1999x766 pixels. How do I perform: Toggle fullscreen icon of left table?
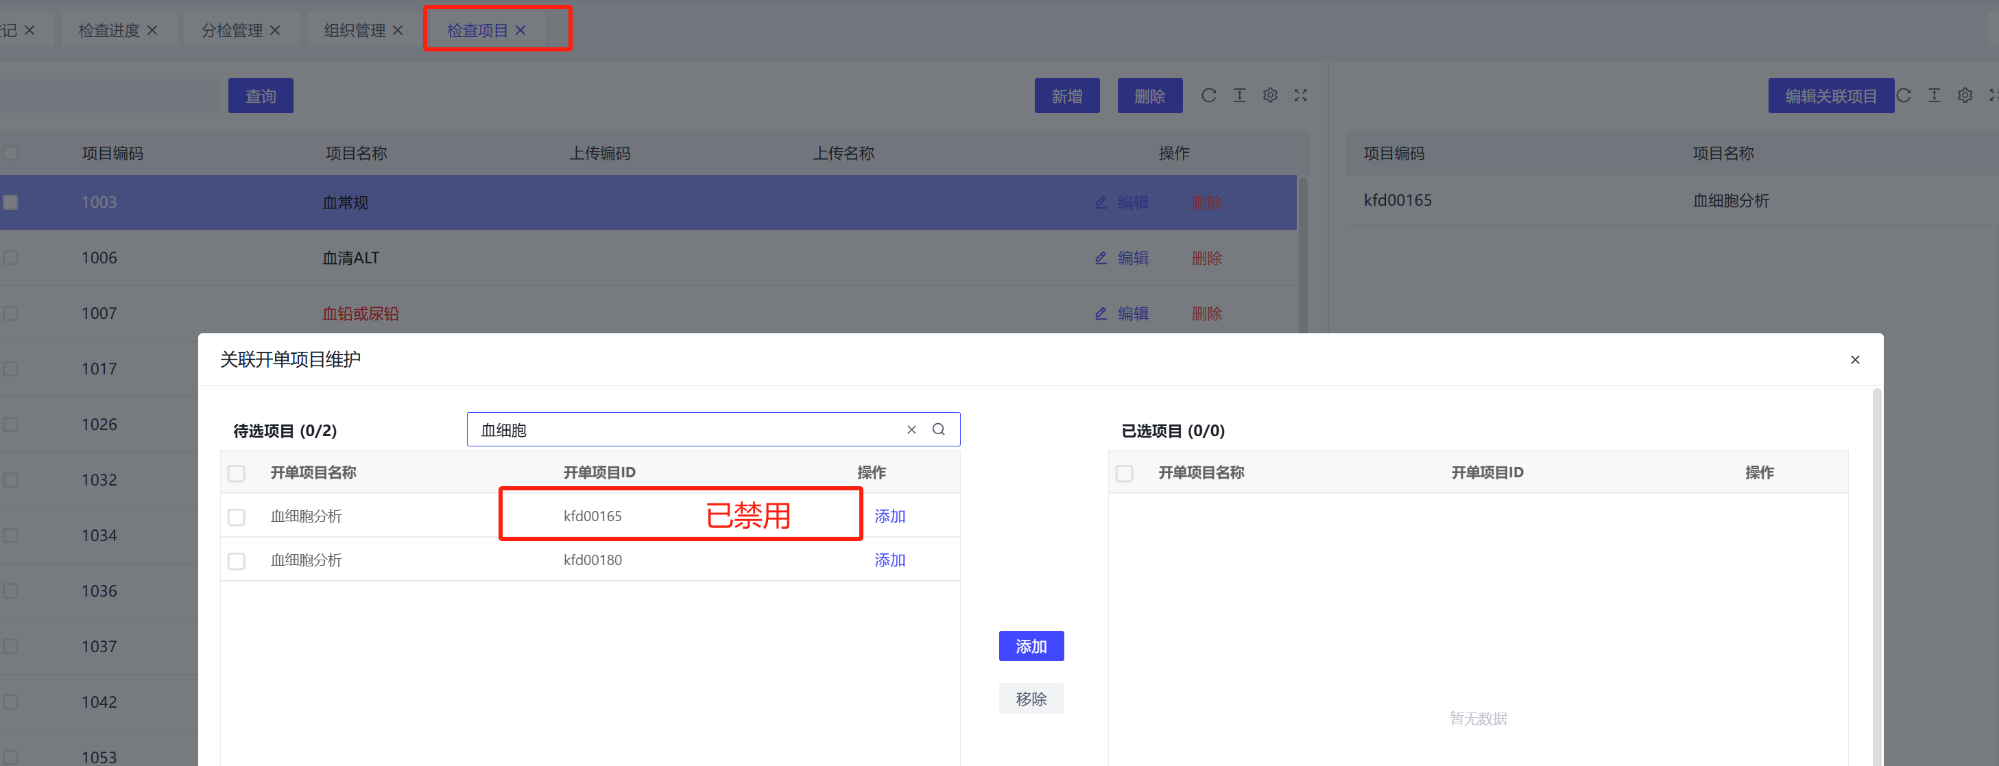1301,95
